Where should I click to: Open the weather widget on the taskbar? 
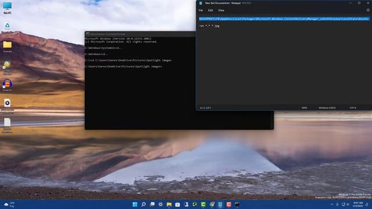pyautogui.click(x=9, y=204)
